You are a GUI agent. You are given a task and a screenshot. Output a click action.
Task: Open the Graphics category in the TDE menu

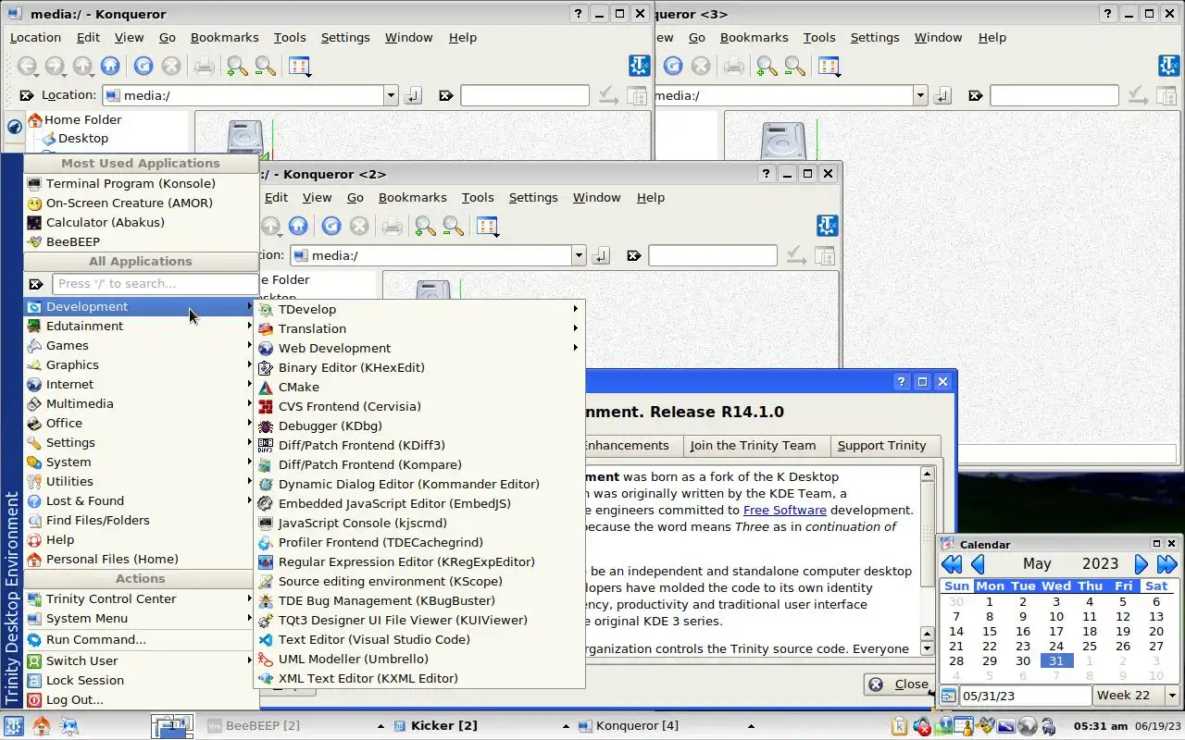[x=141, y=364]
